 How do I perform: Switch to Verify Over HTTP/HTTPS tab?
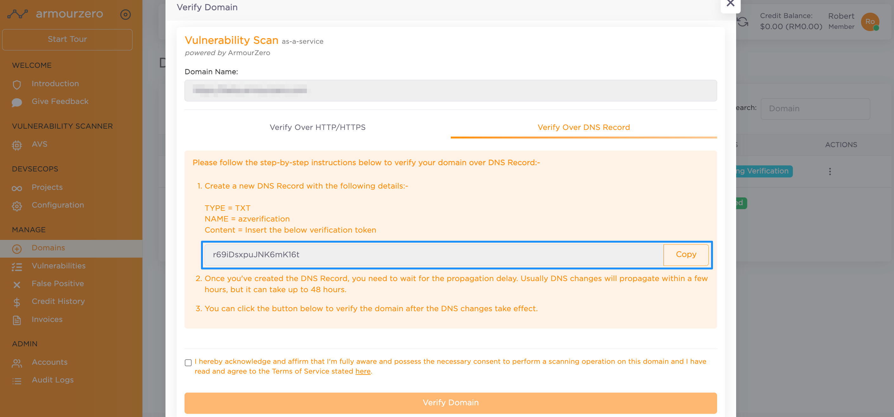click(317, 127)
